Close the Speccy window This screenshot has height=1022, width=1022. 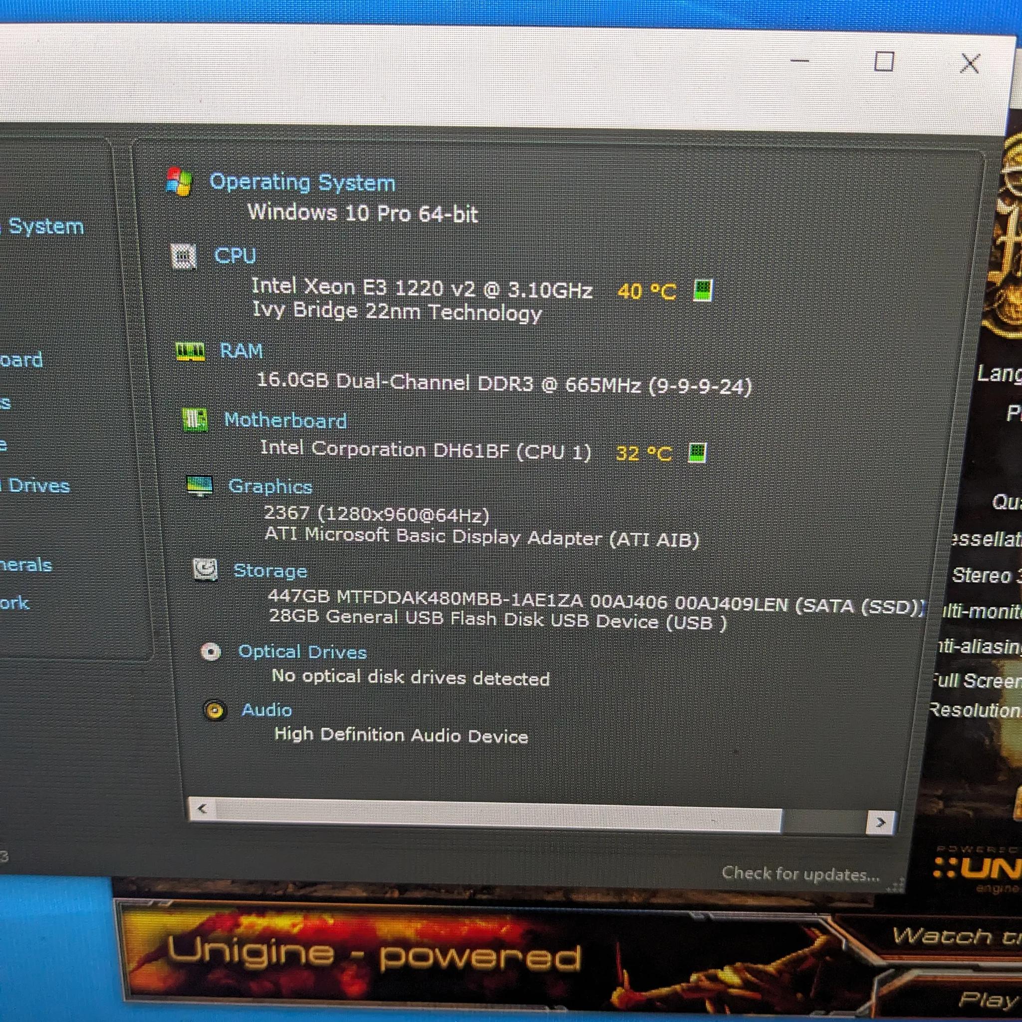click(970, 63)
